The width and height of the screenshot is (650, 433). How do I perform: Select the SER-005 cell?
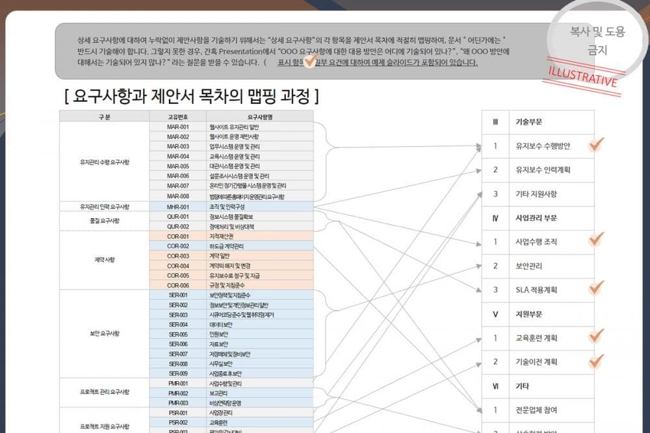[x=178, y=334]
